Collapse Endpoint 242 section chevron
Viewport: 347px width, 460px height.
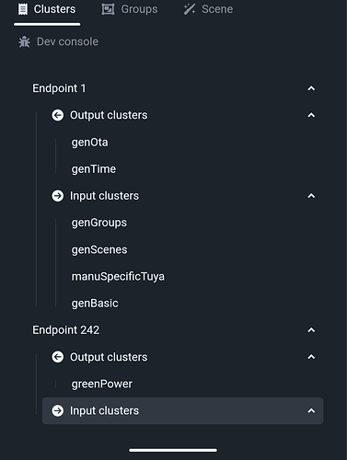(311, 330)
